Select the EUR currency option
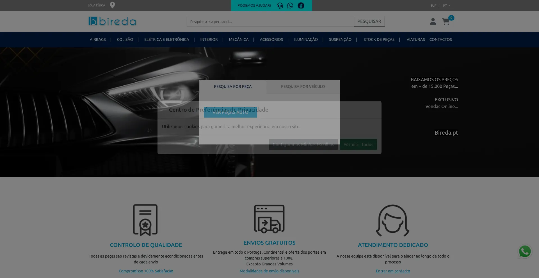This screenshot has width=539, height=278. pos(433,6)
